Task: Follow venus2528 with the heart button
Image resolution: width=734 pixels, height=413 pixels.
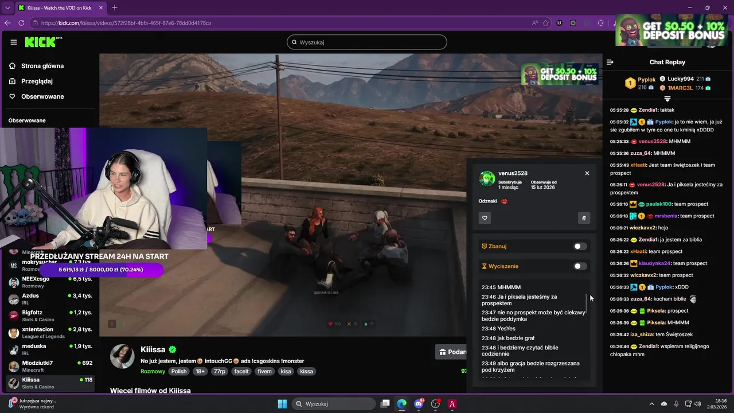Action: 485,218
